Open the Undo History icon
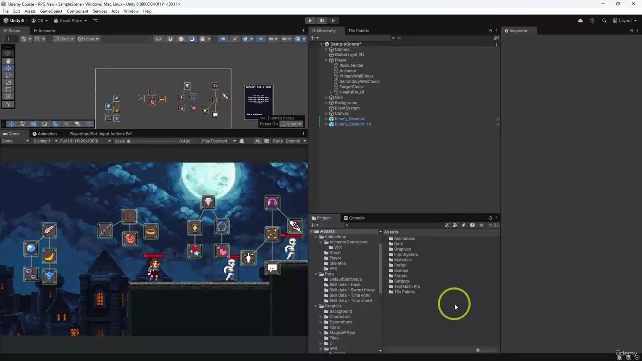The height and width of the screenshot is (361, 642). click(x=592, y=21)
